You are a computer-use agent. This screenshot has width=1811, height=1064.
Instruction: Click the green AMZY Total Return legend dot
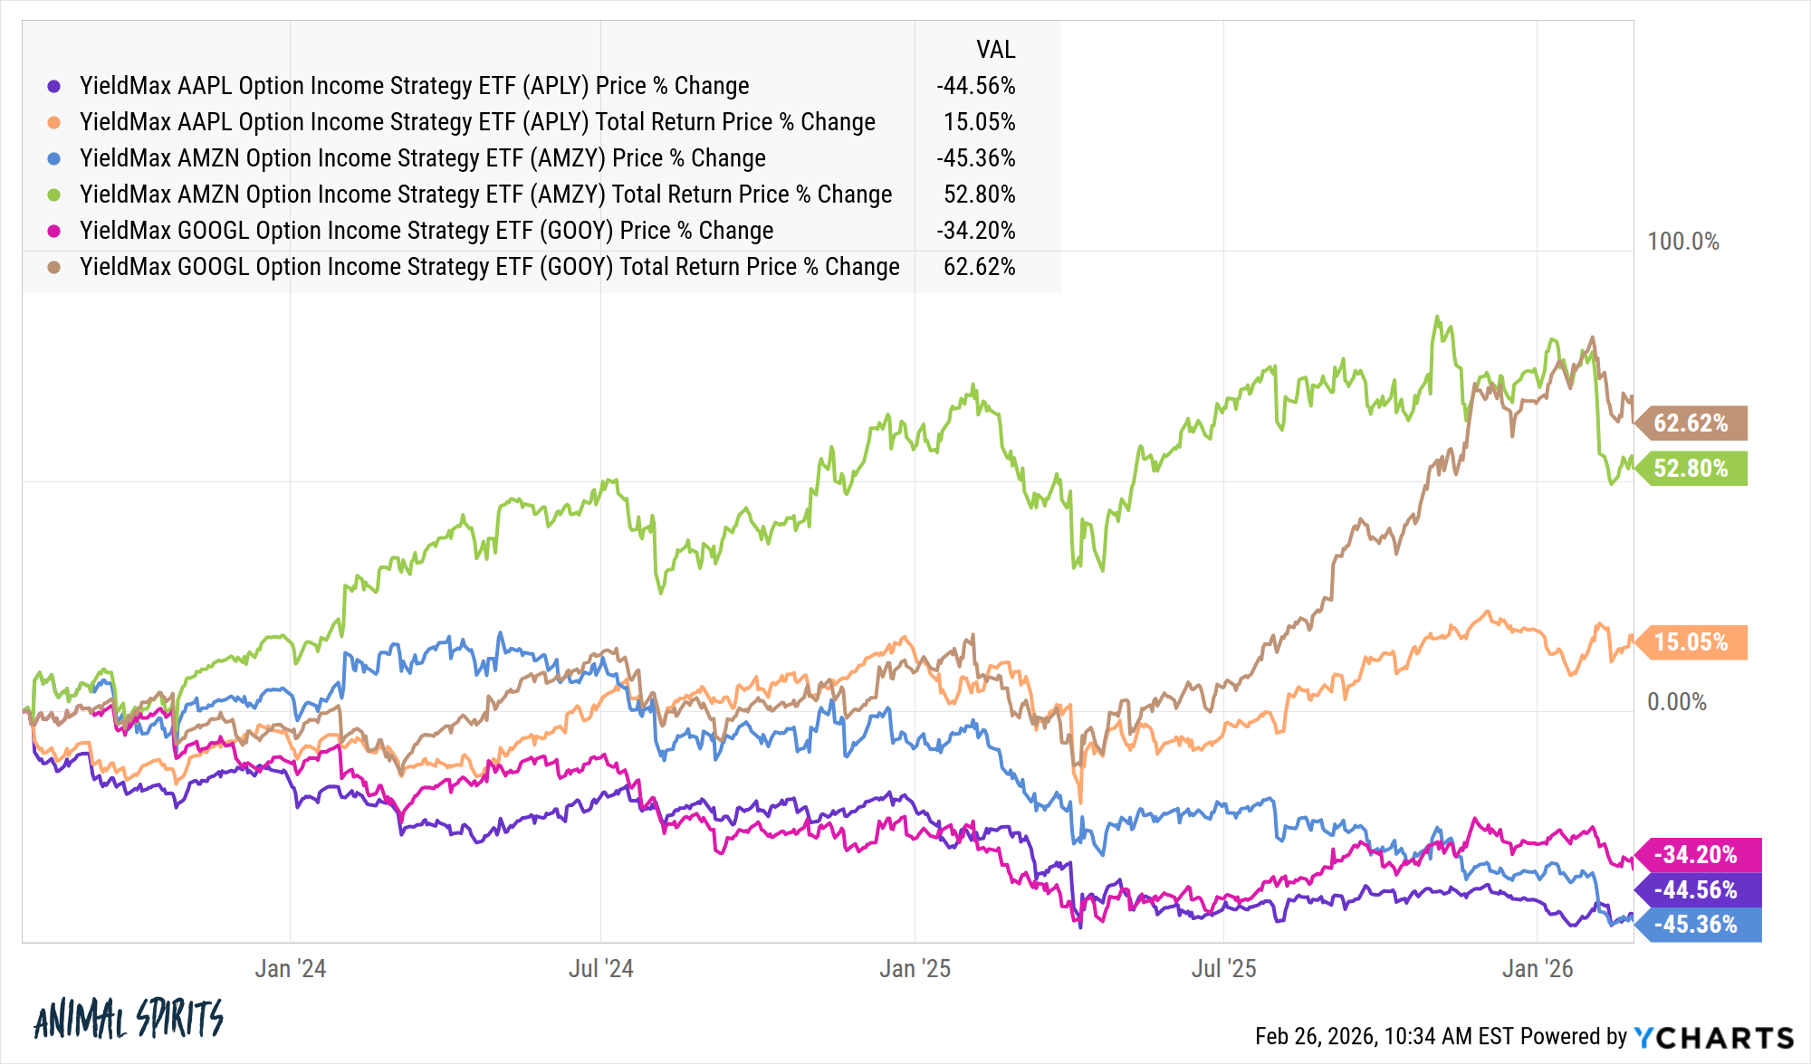[x=54, y=195]
